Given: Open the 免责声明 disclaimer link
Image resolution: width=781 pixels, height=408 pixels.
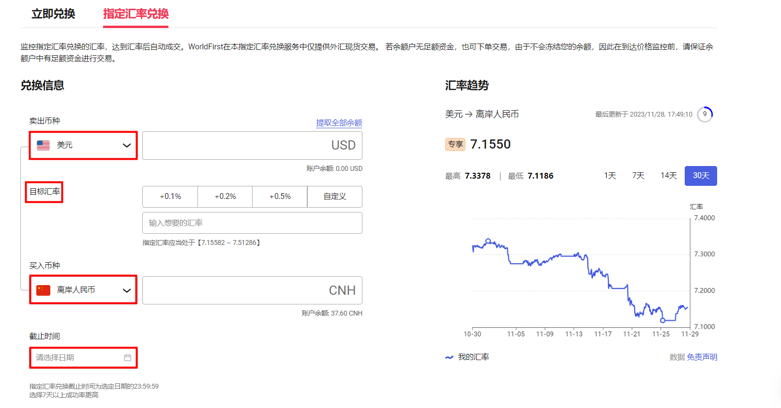Looking at the screenshot, I should point(702,357).
